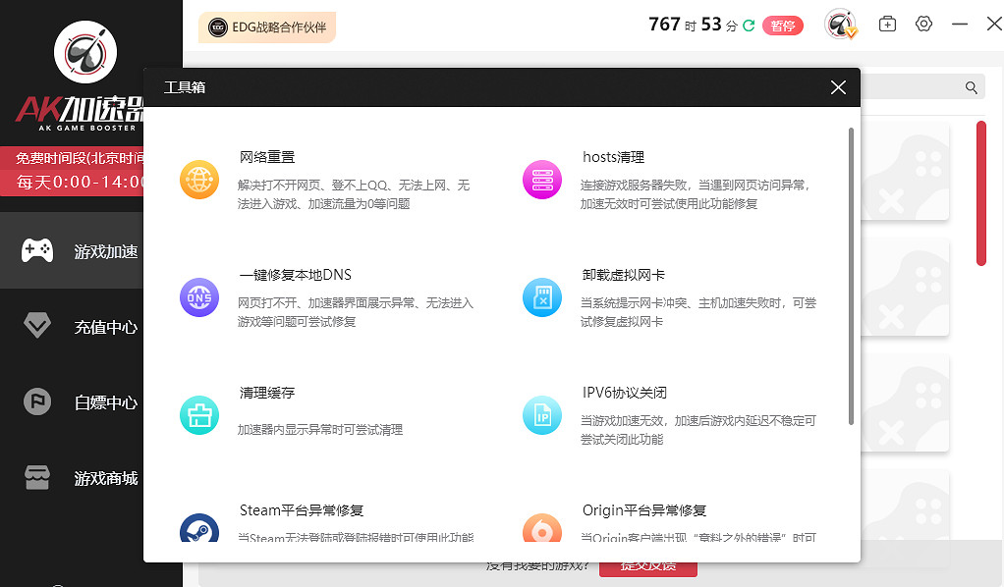Open Origin平台异常修复 repair tool
1004x587 pixels.
(542, 525)
